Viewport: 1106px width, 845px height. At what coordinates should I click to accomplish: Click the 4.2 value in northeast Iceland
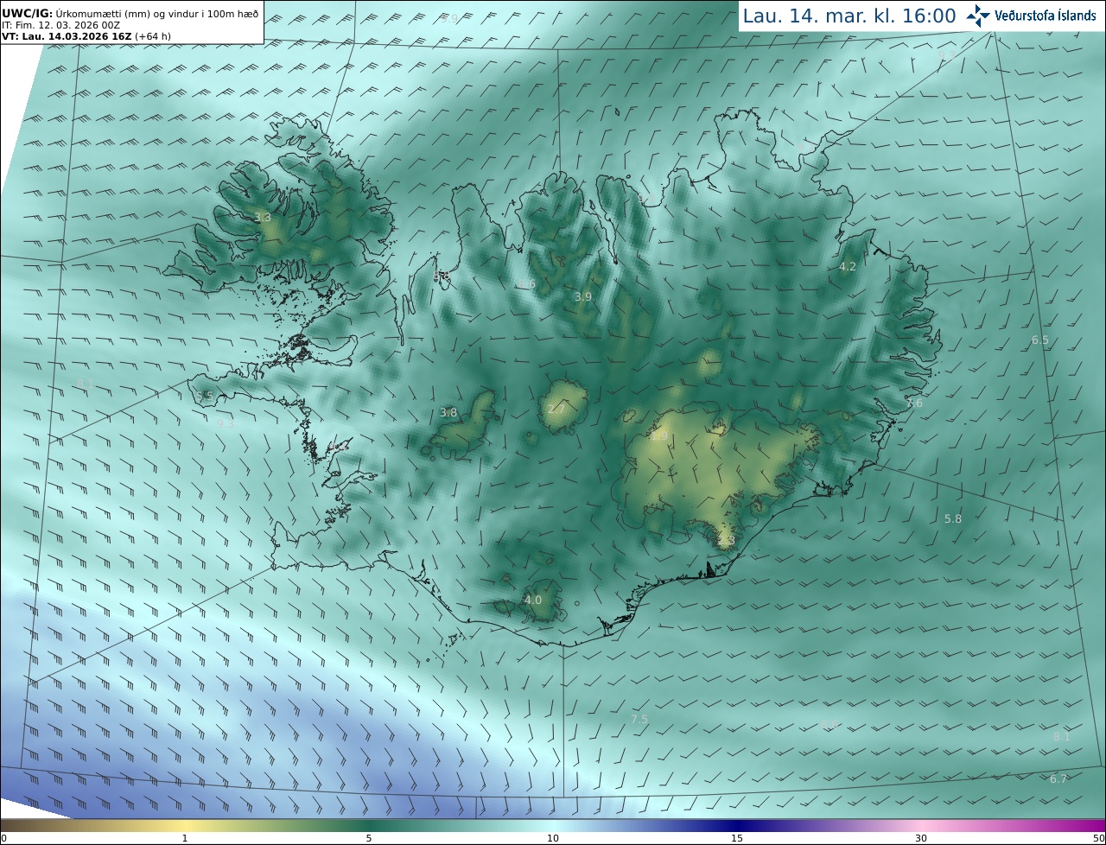[848, 267]
